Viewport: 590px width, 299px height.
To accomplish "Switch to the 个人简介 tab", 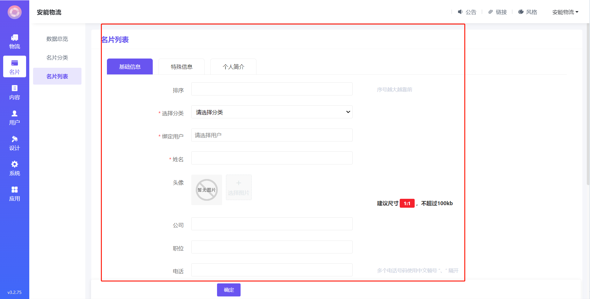I will pos(233,67).
